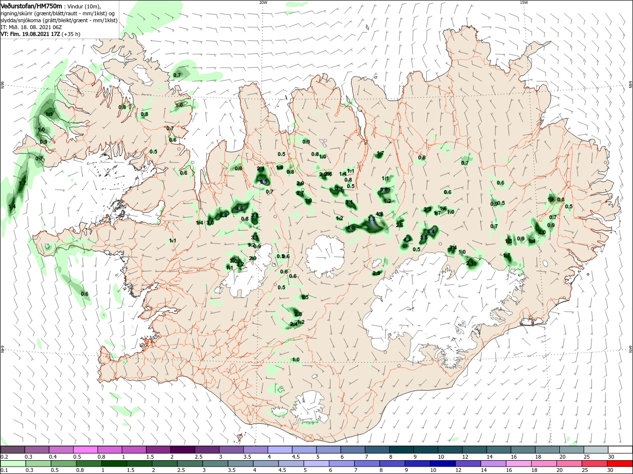Click the 20W longitude label
This screenshot has height=474, width=633.
[263, 2]
